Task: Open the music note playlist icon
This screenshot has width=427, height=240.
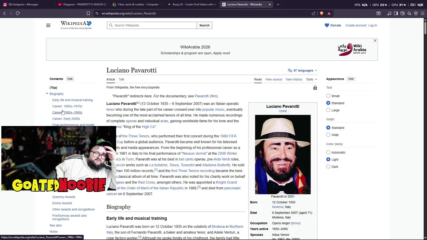Action: [x=389, y=13]
